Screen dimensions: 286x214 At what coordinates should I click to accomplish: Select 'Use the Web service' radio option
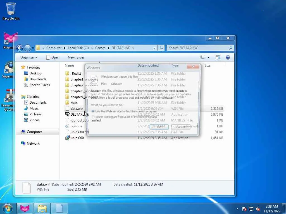coord(93,111)
